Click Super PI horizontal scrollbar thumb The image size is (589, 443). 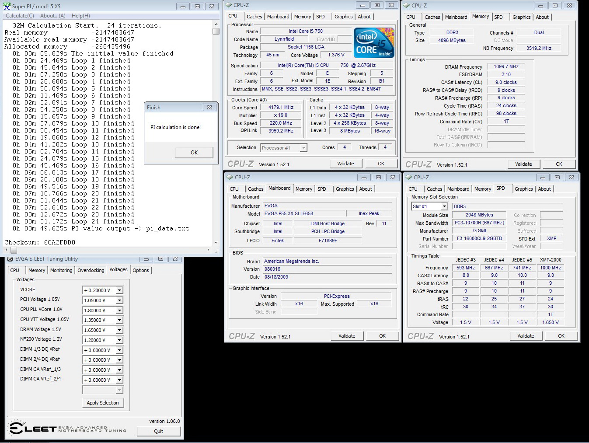(14, 250)
